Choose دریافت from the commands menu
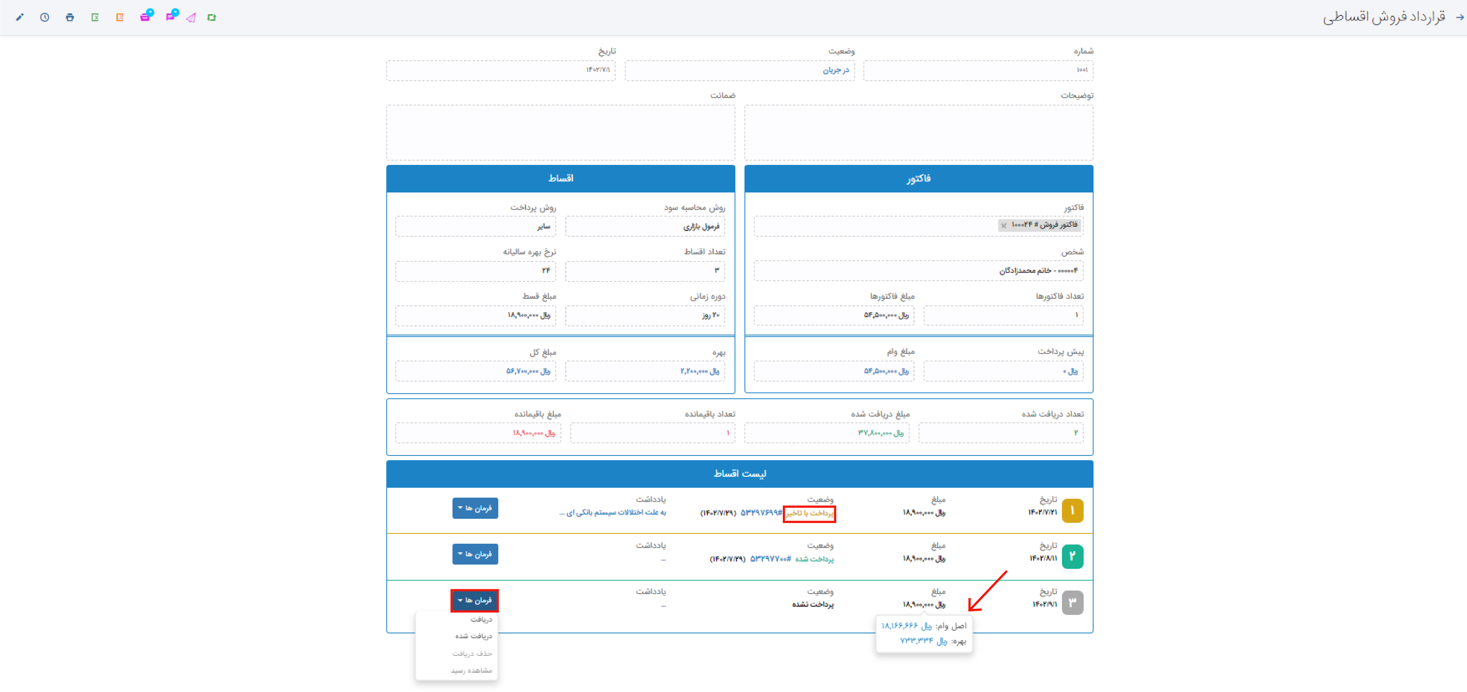Viewport: 1467px width, 692px height. pos(481,619)
